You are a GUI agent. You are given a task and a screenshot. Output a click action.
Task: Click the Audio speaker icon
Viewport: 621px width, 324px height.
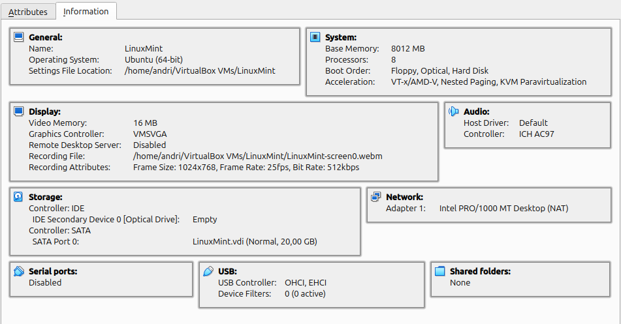pyautogui.click(x=453, y=111)
